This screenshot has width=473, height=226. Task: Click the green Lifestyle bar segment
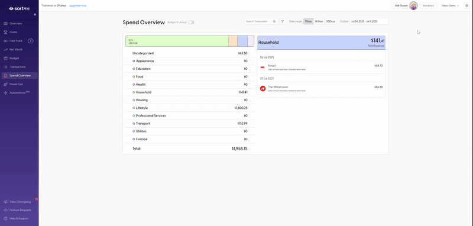177,41
